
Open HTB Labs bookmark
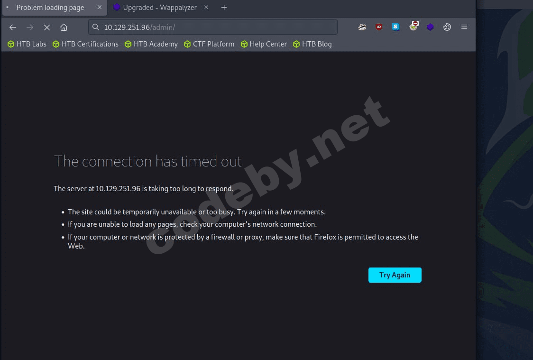27,44
